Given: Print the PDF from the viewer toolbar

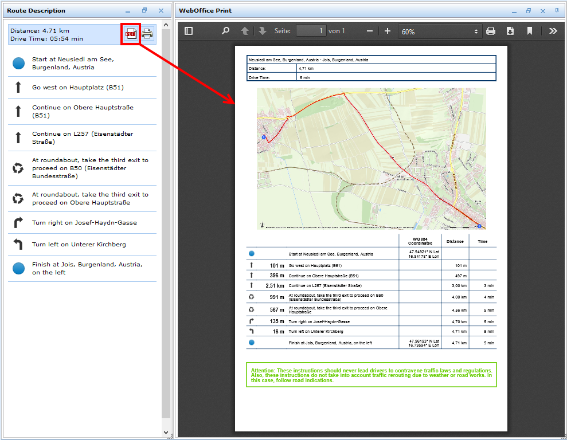Looking at the screenshot, I should click(490, 31).
